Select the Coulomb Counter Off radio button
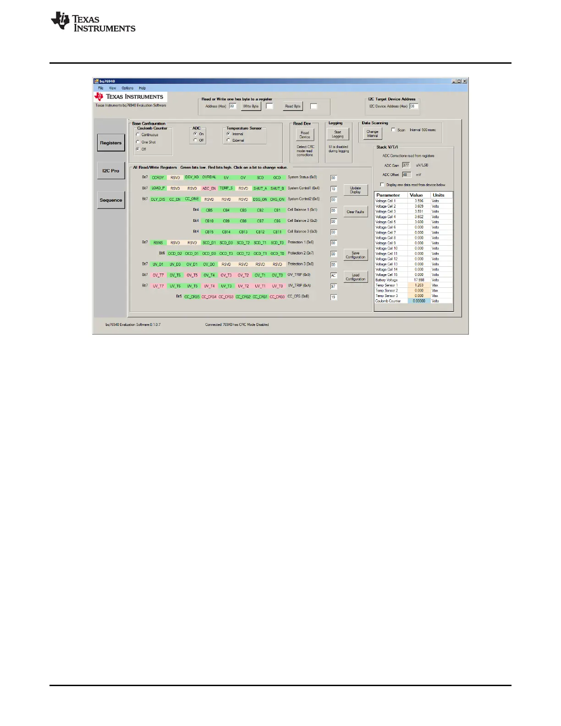The height and width of the screenshot is (726, 561). [137, 149]
